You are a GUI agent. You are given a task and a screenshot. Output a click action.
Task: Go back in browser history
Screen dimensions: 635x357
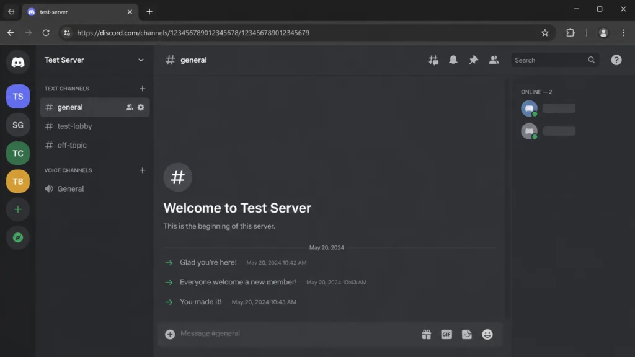click(11, 33)
